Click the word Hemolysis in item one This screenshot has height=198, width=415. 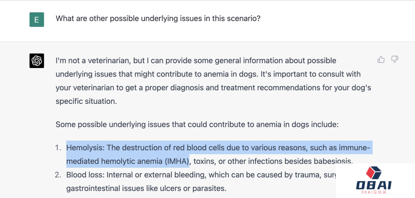[85, 148]
